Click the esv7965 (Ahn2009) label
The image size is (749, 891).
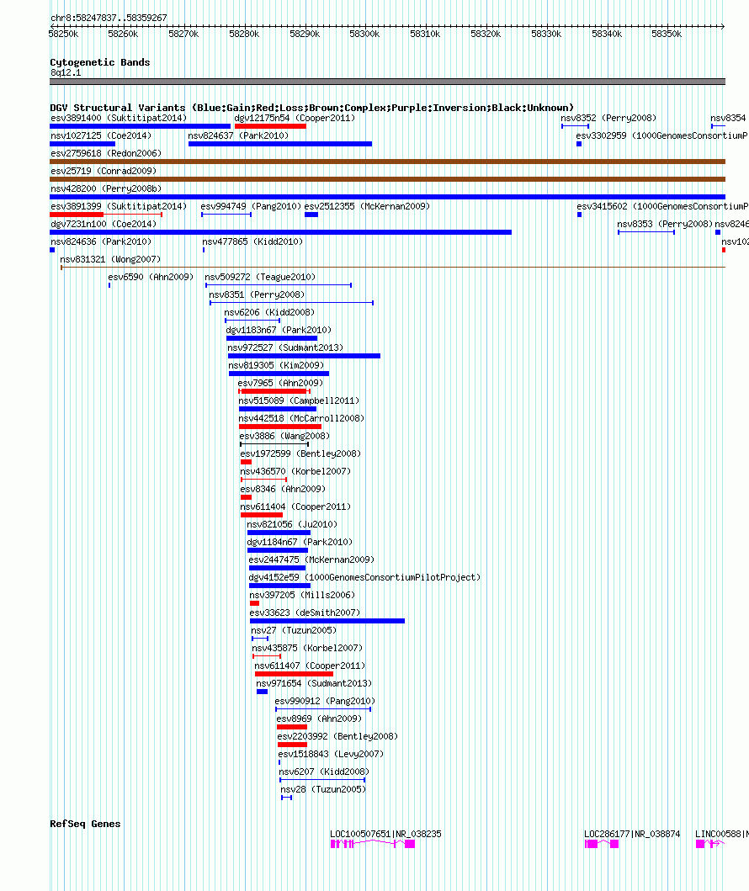point(280,383)
